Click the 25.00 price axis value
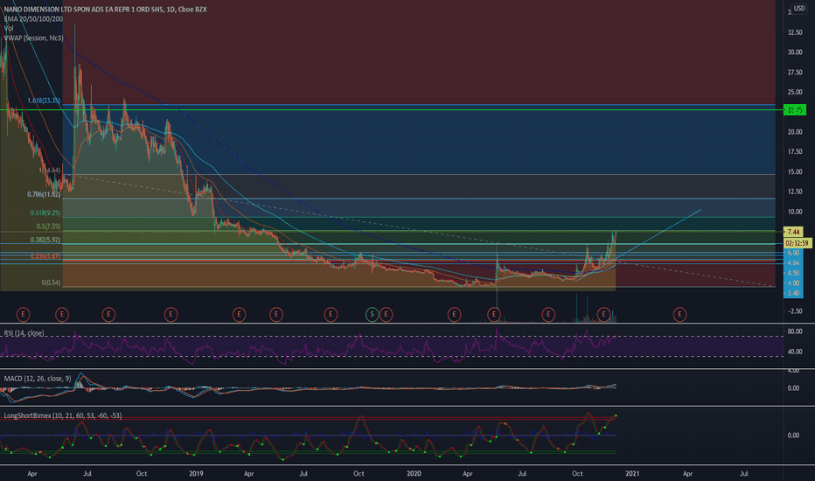Image resolution: width=815 pixels, height=481 pixels. point(795,92)
